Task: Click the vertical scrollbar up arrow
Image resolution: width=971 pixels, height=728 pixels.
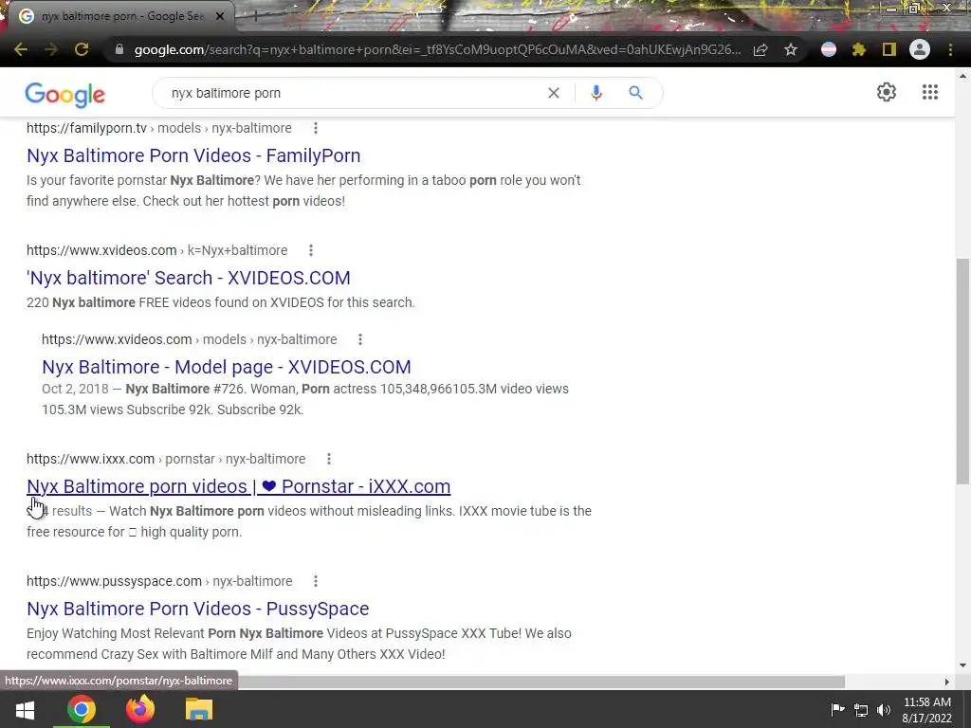Action: [962, 76]
